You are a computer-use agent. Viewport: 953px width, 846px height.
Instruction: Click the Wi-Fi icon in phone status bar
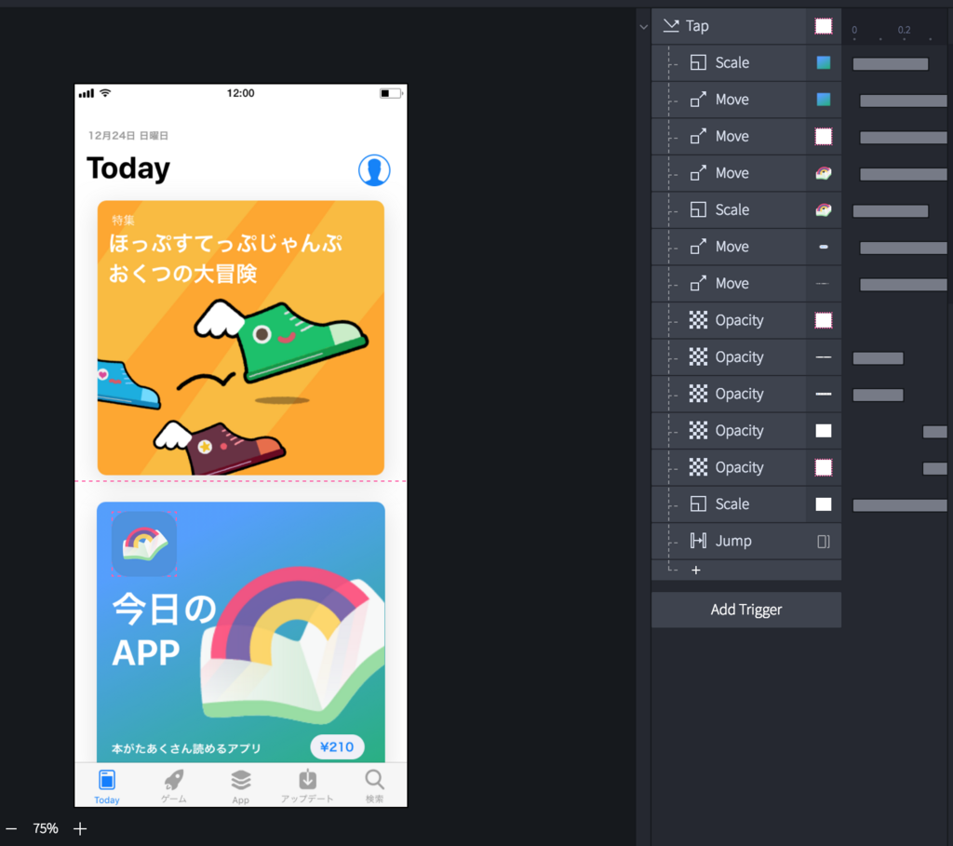coord(106,93)
